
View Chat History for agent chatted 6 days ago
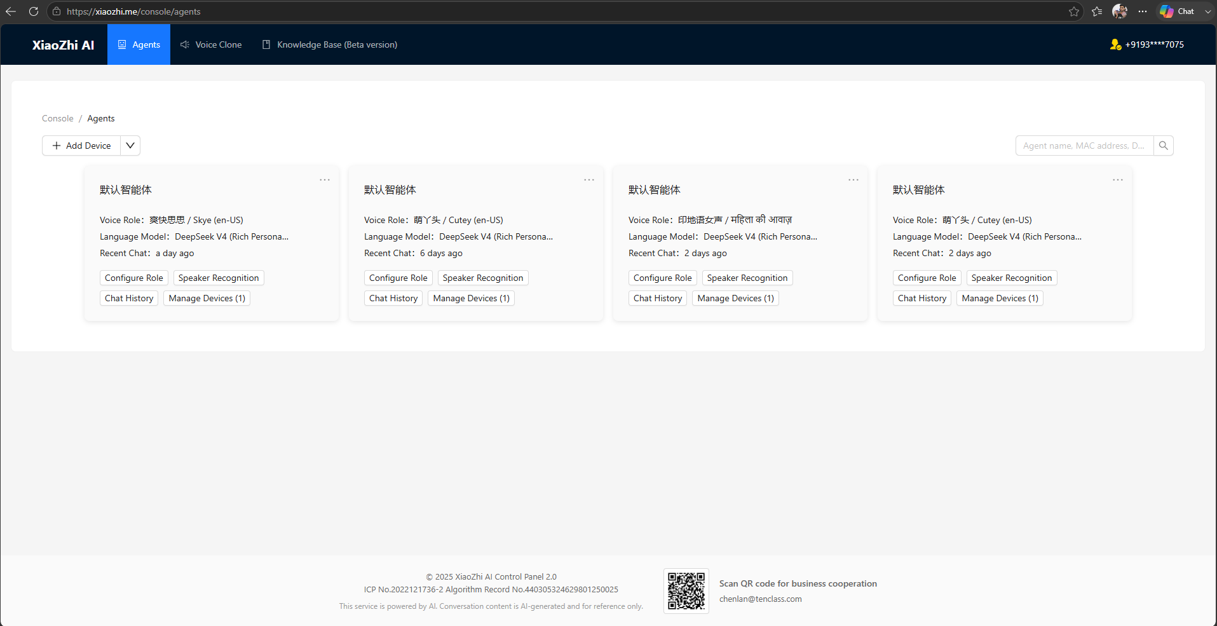393,298
